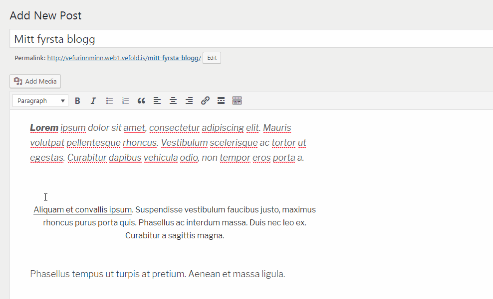Apply blockquote formatting
Viewport: 493px width, 299px height.
(141, 101)
